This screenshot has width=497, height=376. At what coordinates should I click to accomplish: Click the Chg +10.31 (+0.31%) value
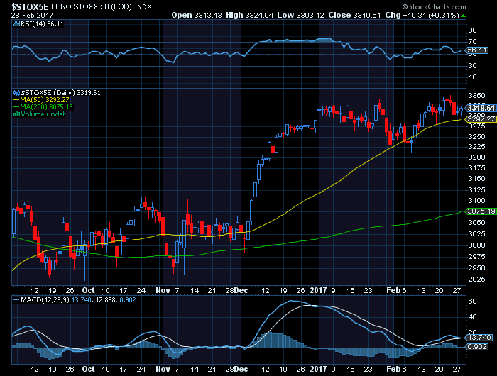pos(422,15)
